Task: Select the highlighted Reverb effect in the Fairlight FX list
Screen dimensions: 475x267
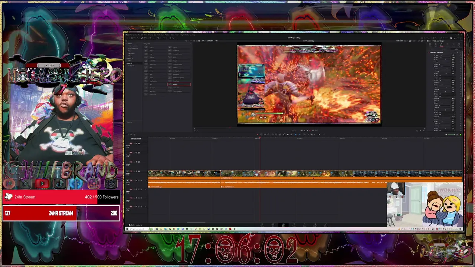Action: pyautogui.click(x=179, y=85)
